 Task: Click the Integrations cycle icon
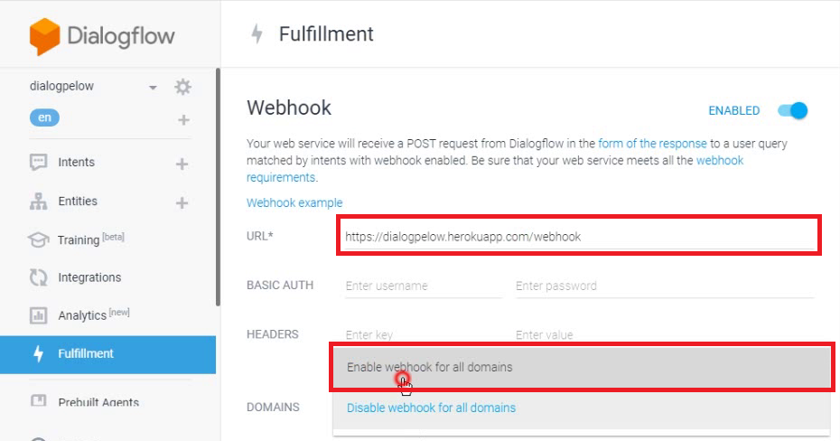(38, 277)
